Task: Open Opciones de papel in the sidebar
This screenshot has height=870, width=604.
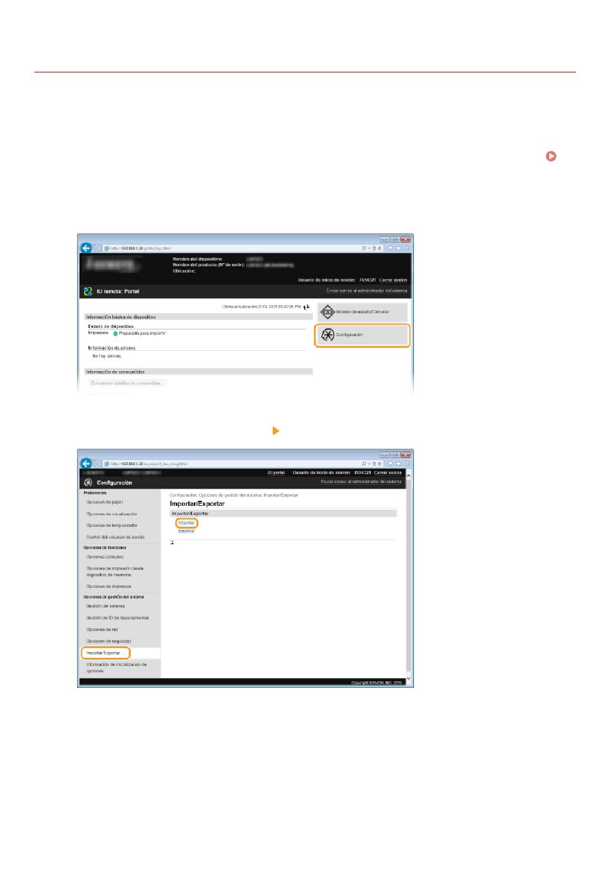Action: click(104, 502)
